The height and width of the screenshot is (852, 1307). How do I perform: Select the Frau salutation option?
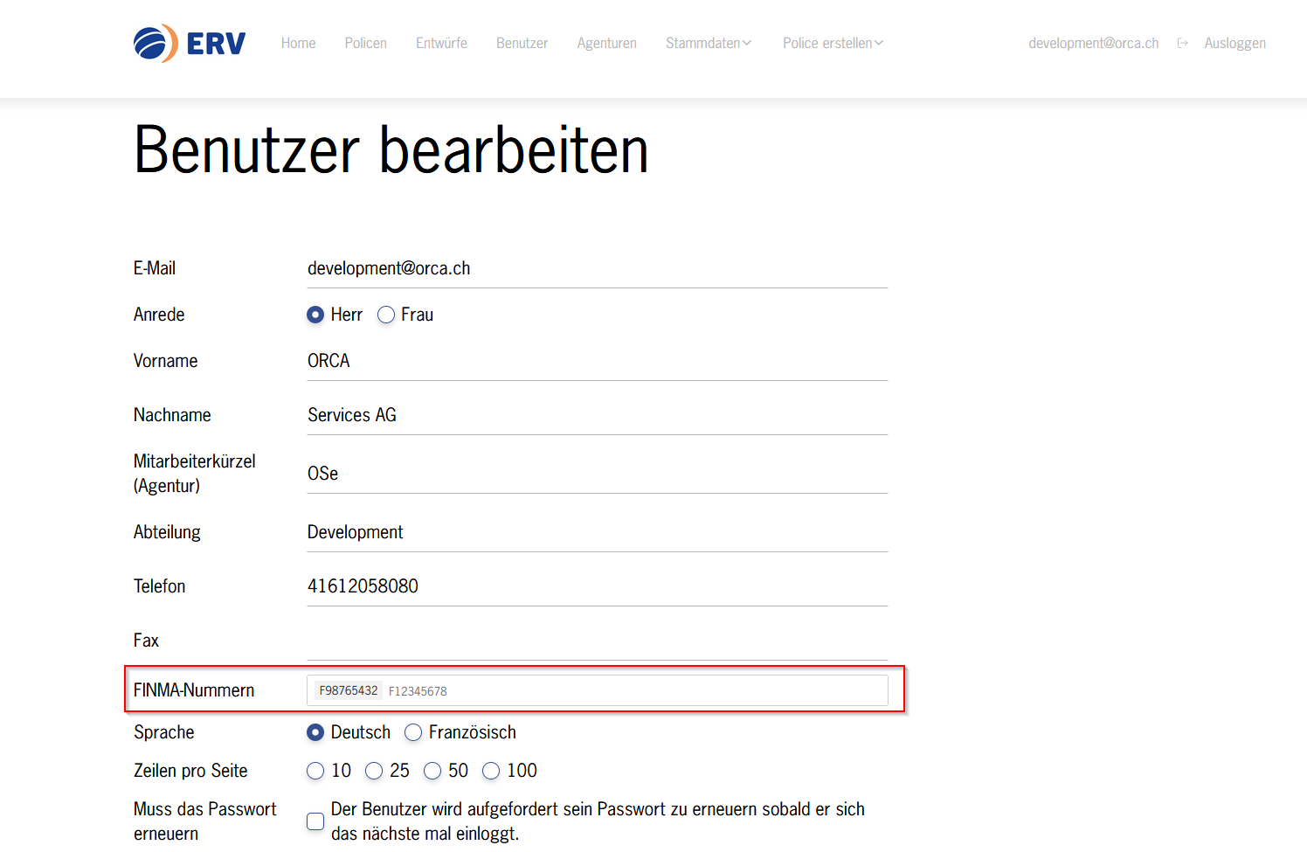(386, 315)
